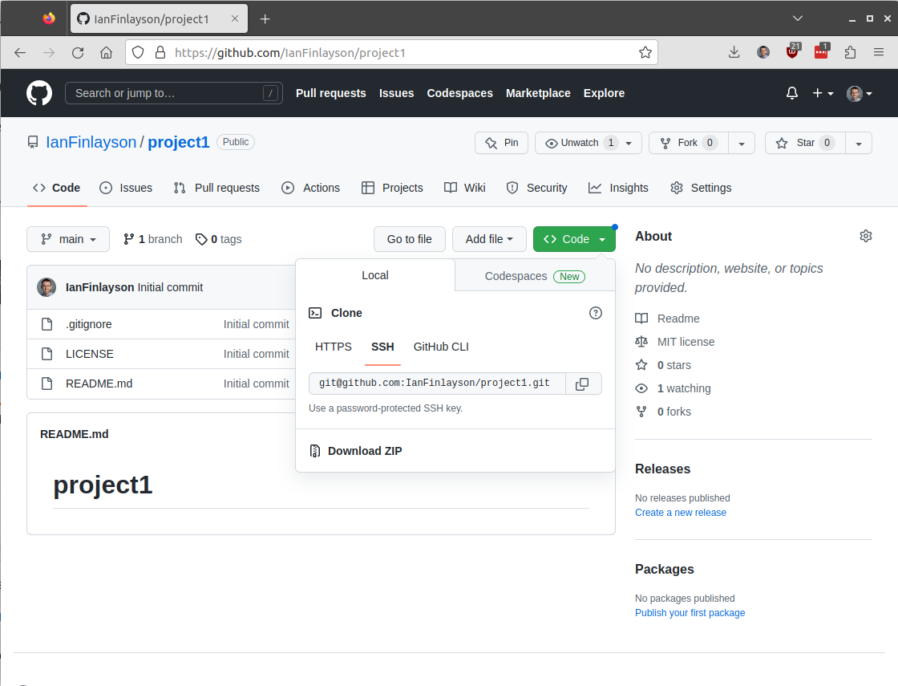The height and width of the screenshot is (686, 898).
Task: Select the GitHub CLI clone option
Action: [x=441, y=347]
